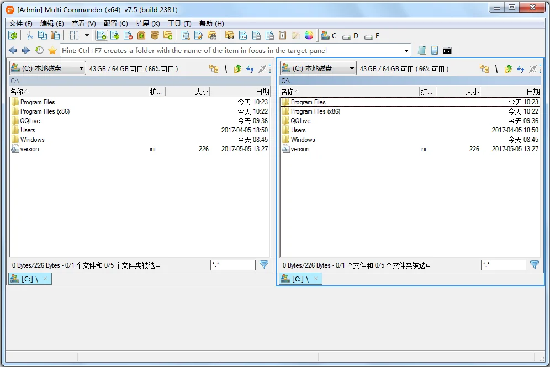Click the *.* filter input field
The height and width of the screenshot is (367, 550).
(232, 264)
